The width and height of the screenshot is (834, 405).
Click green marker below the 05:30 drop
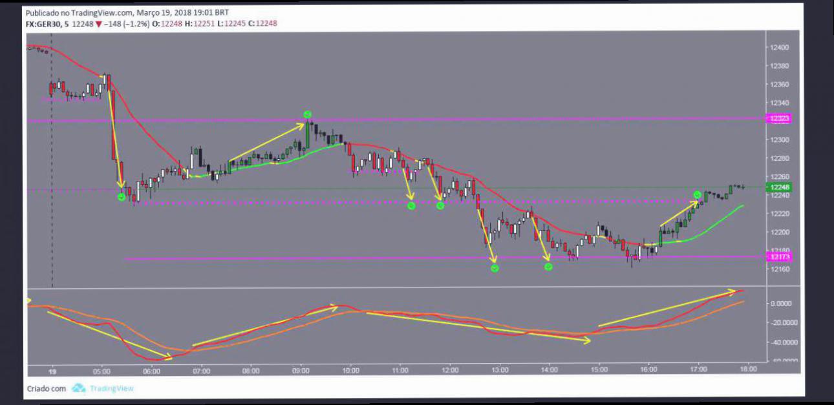[122, 197]
